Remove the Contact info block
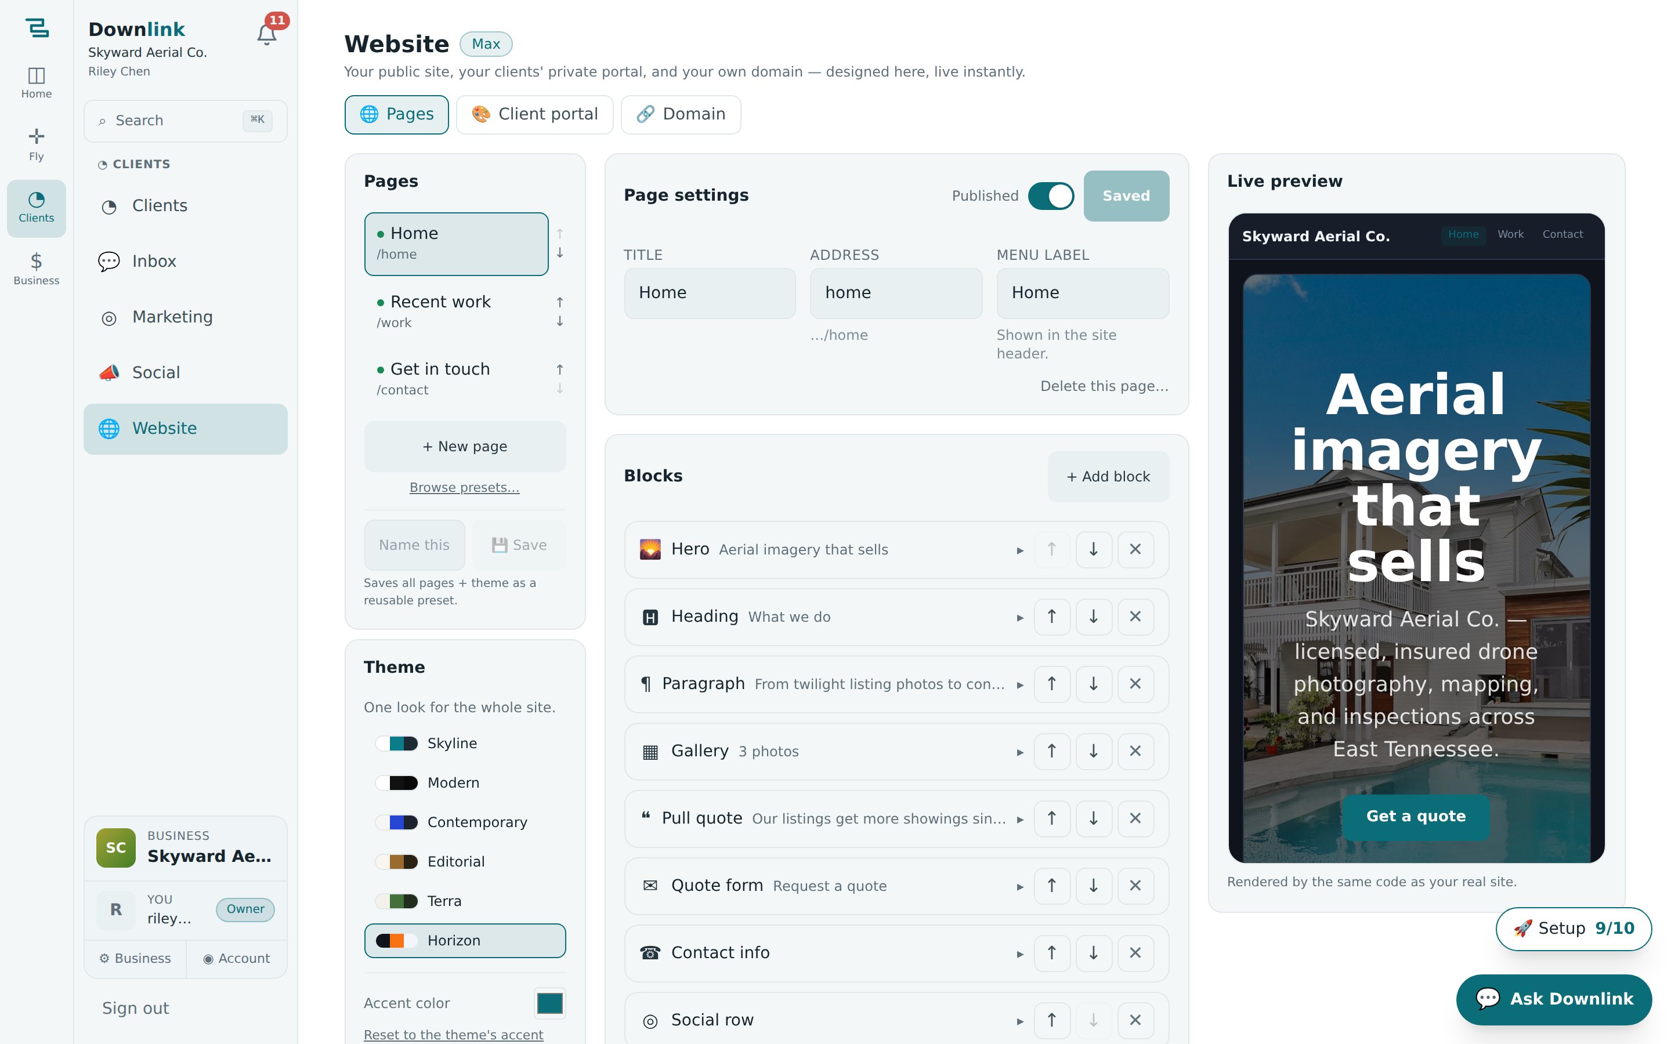This screenshot has height=1044, width=1671. point(1135,953)
